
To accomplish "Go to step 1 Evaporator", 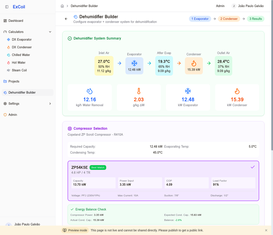I will (200, 19).
